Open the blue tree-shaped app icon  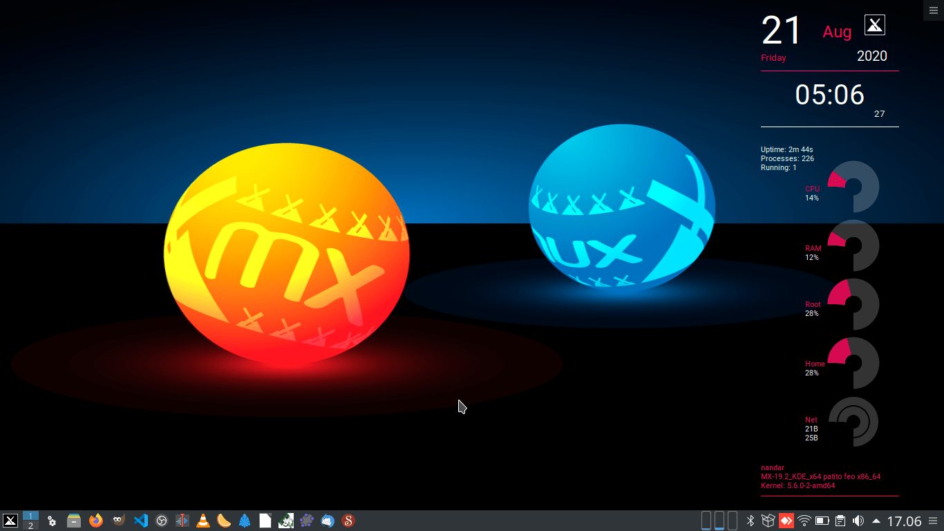click(x=245, y=521)
